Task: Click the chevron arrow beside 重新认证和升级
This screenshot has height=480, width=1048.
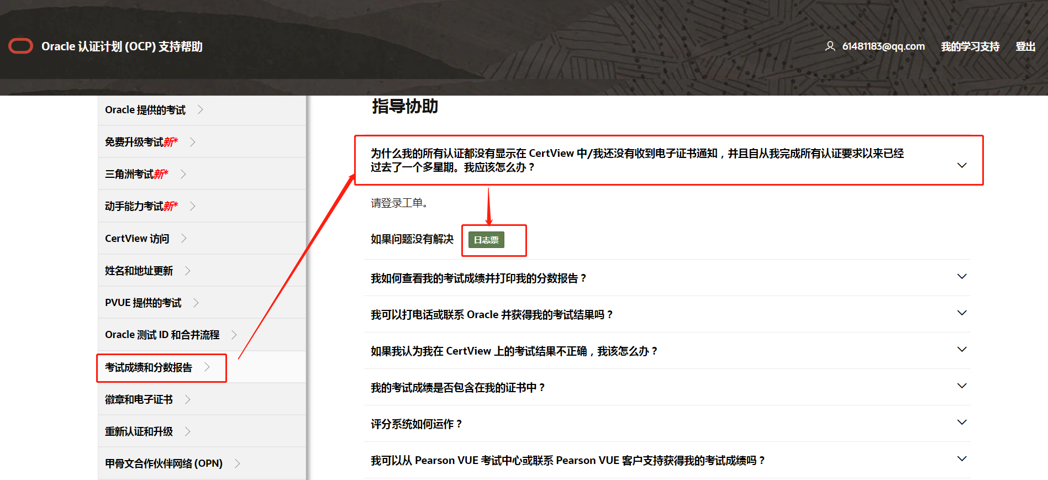Action: click(188, 431)
